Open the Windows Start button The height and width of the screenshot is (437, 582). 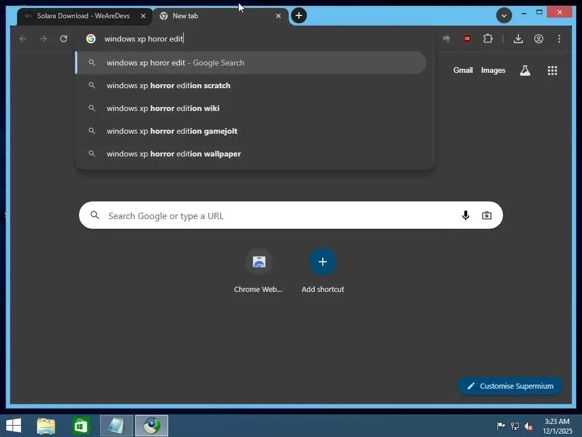14,426
